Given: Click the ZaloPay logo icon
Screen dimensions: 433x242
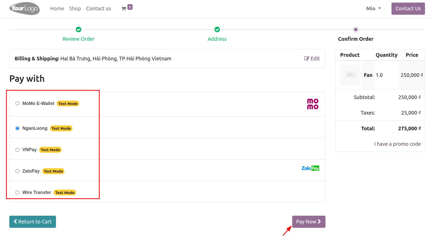Looking at the screenshot, I should click(x=310, y=168).
